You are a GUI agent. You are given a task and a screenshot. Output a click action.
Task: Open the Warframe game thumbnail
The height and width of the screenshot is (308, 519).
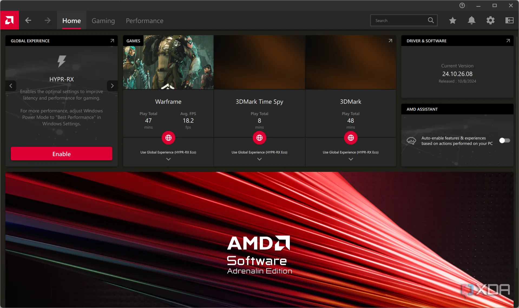click(x=168, y=62)
